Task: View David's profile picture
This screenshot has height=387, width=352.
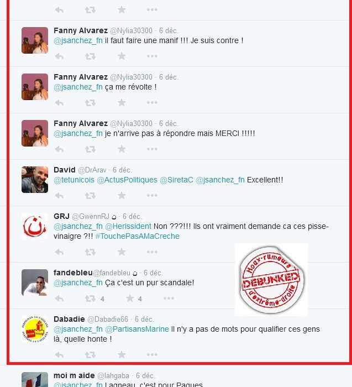Action: pyautogui.click(x=35, y=180)
